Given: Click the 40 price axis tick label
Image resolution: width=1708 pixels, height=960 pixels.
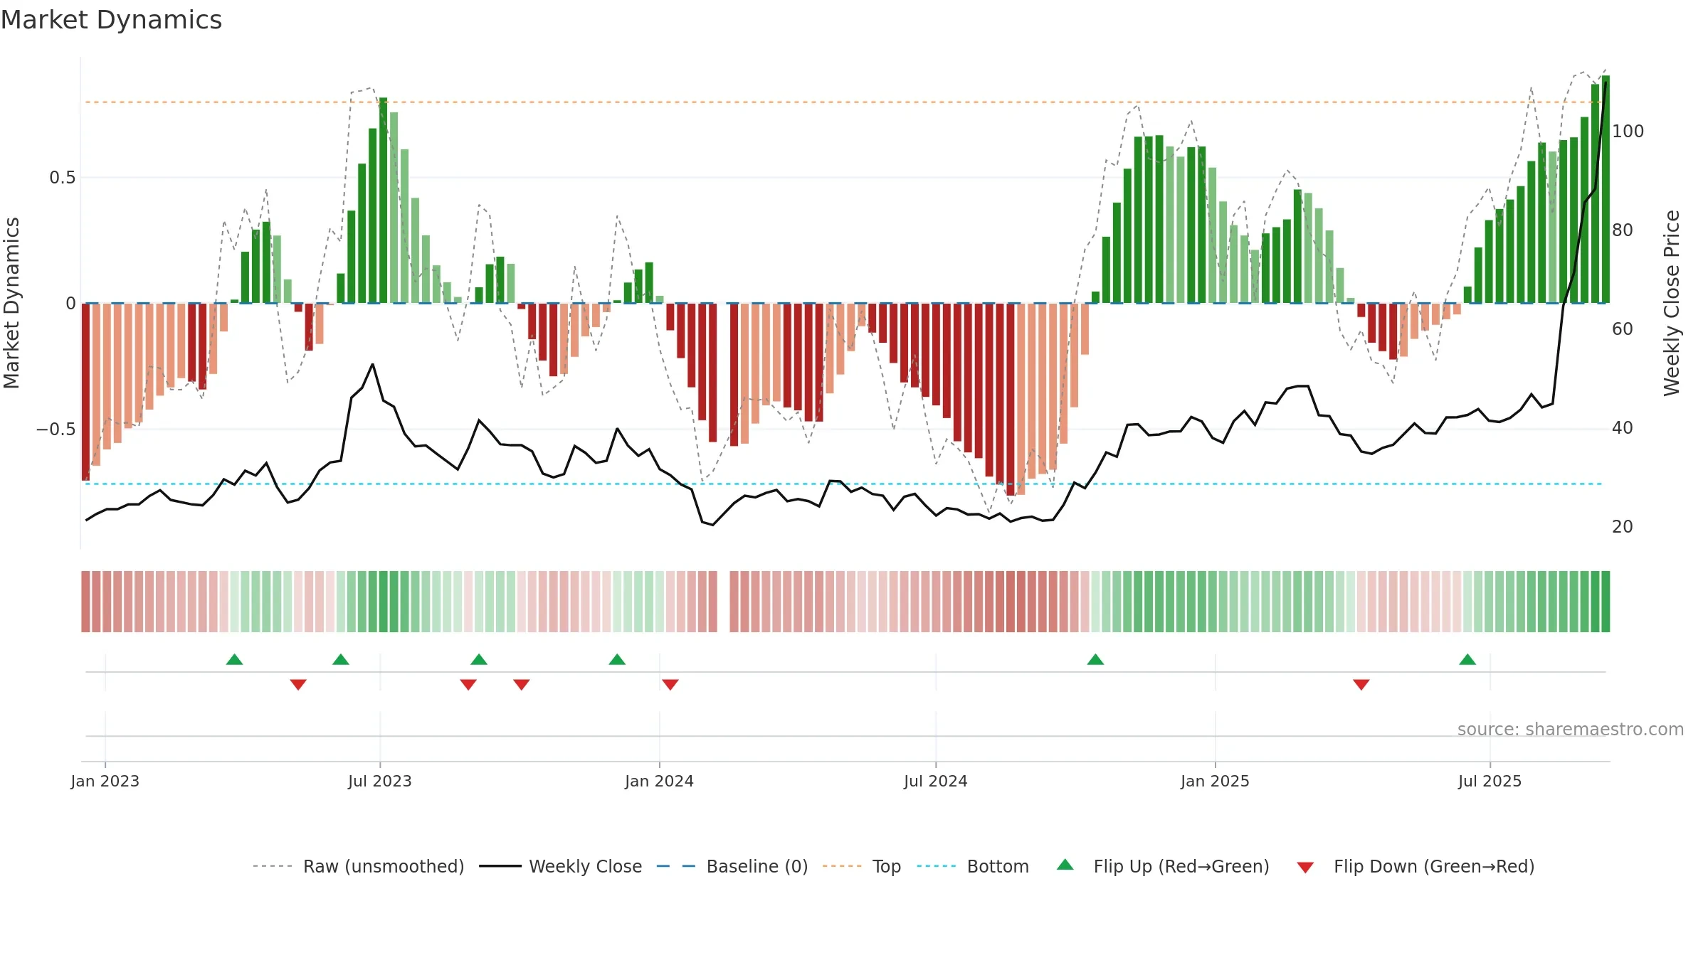Looking at the screenshot, I should (x=1623, y=428).
